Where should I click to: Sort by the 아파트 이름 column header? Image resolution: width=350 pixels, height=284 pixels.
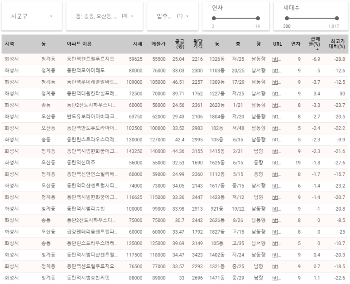pyautogui.click(x=79, y=44)
